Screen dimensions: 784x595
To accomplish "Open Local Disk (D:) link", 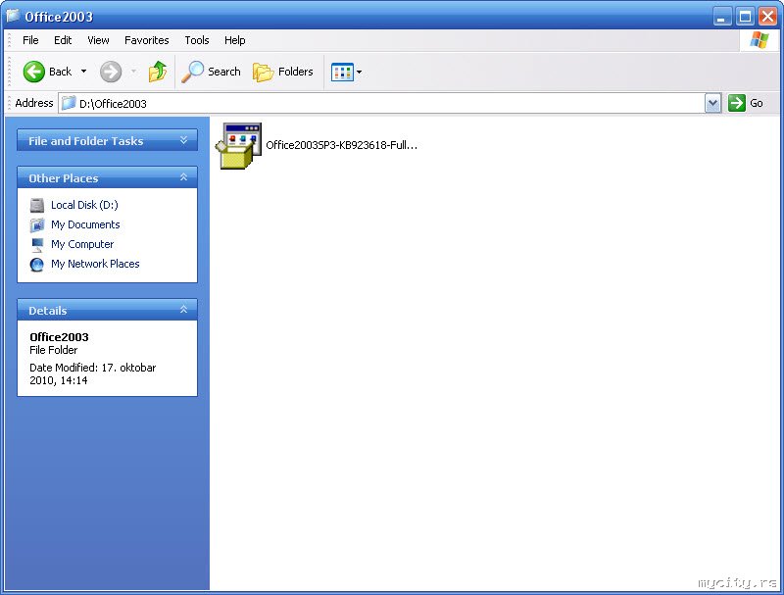I will click(84, 205).
